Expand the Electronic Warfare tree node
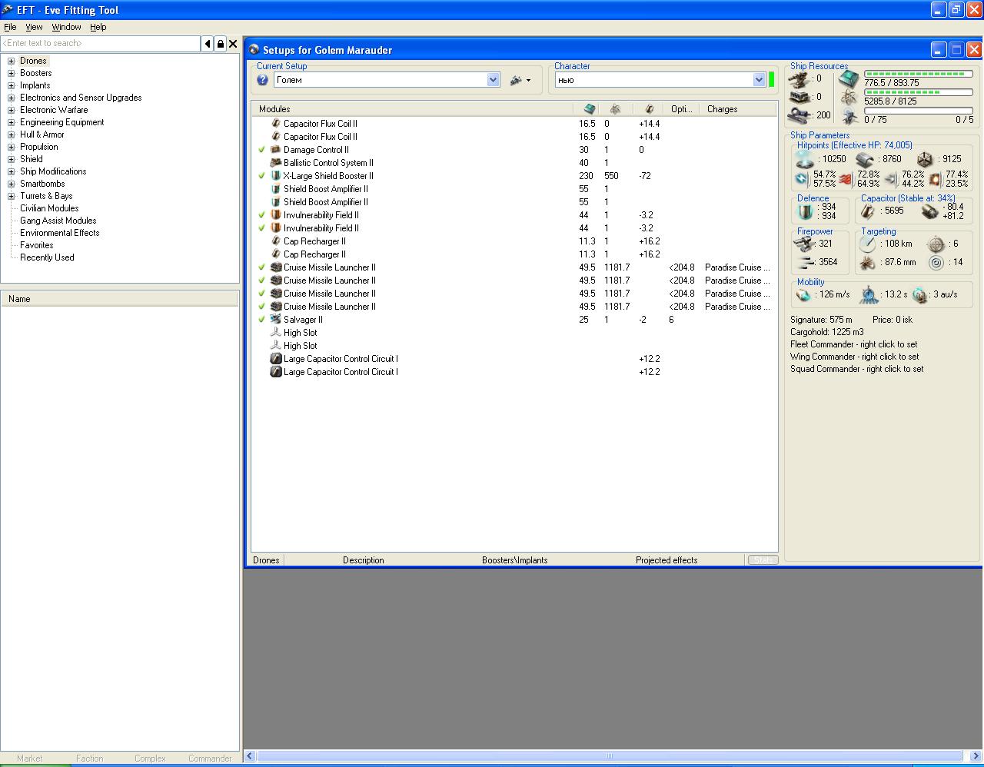Screen dimensions: 984x767 pyautogui.click(x=12, y=110)
